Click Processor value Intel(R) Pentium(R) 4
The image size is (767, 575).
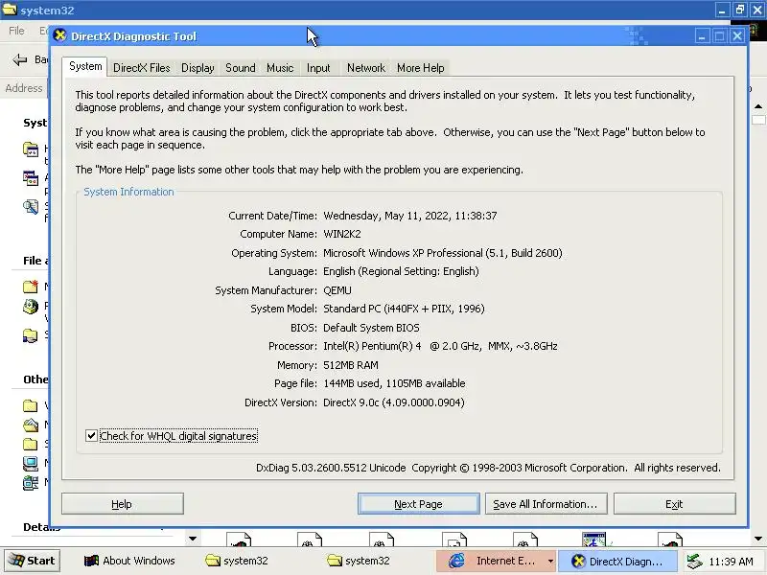(x=440, y=346)
